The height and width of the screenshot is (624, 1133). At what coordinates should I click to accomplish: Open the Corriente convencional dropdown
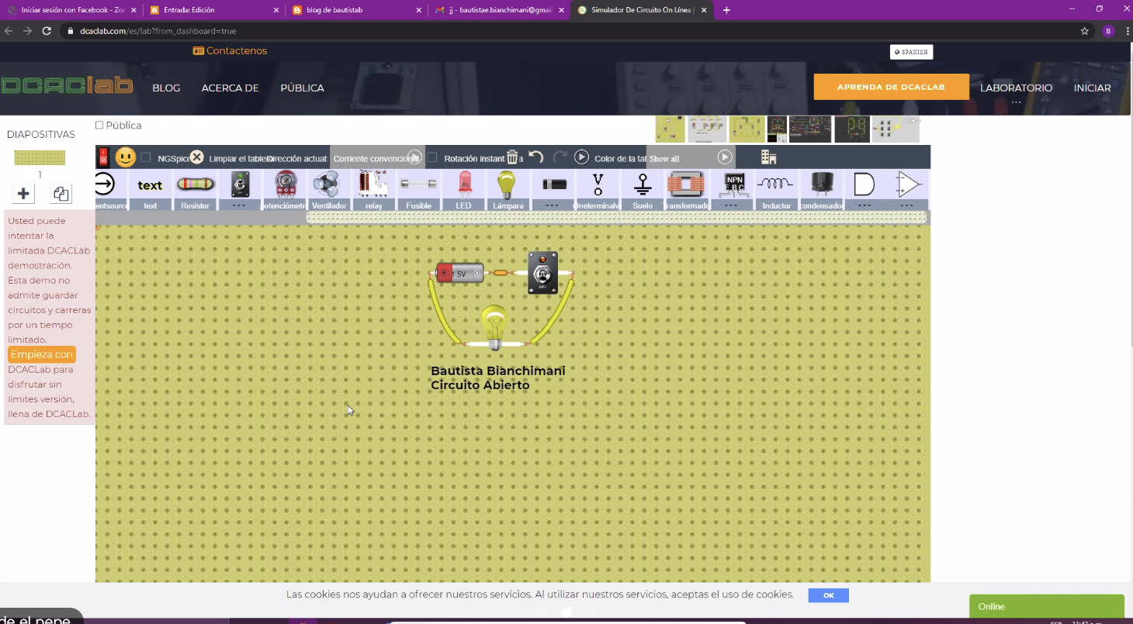coord(377,158)
